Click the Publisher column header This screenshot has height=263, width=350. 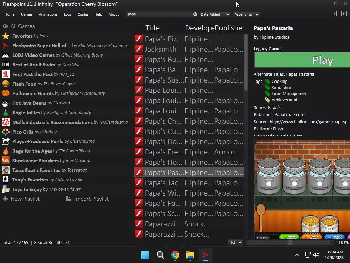[x=229, y=28]
